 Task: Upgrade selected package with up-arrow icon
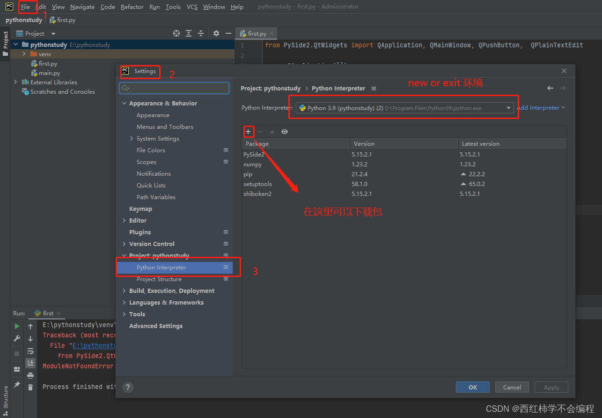pyautogui.click(x=272, y=132)
